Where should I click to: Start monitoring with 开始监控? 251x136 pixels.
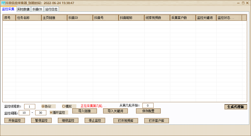point(15,121)
